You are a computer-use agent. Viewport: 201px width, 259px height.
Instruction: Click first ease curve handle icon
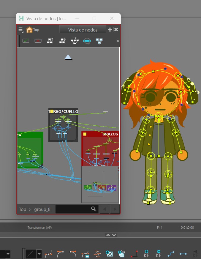click(48, 254)
